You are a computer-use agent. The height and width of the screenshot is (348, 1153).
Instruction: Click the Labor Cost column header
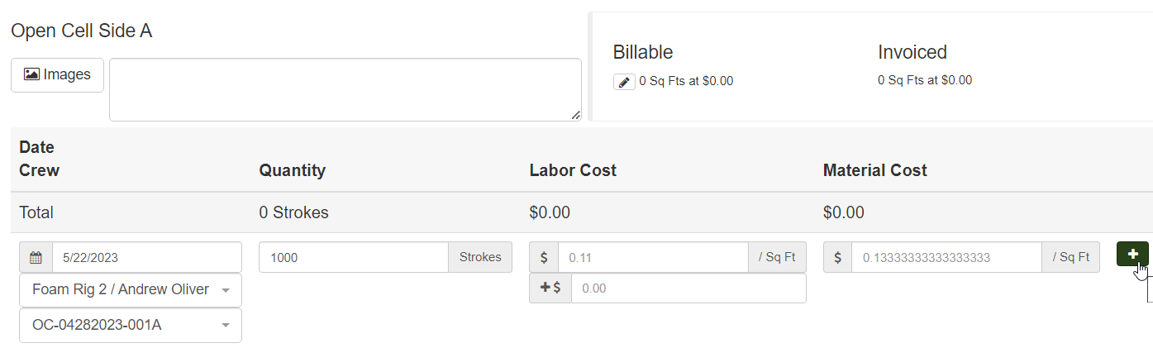tap(573, 170)
